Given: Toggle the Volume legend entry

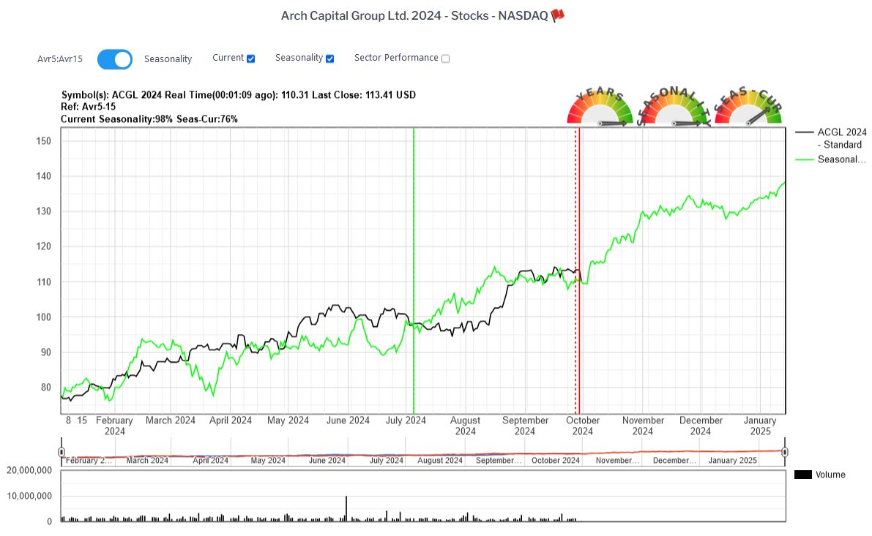Looking at the screenshot, I should pos(820,475).
